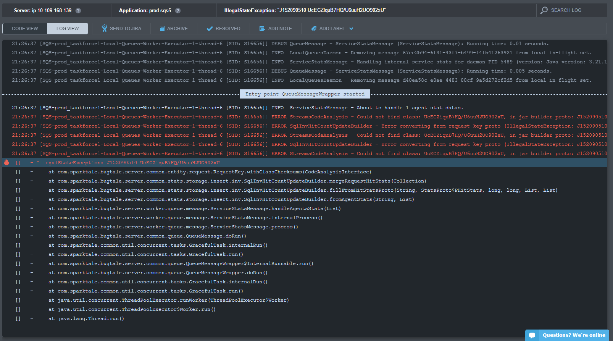Switch to Code View tab

coord(25,29)
